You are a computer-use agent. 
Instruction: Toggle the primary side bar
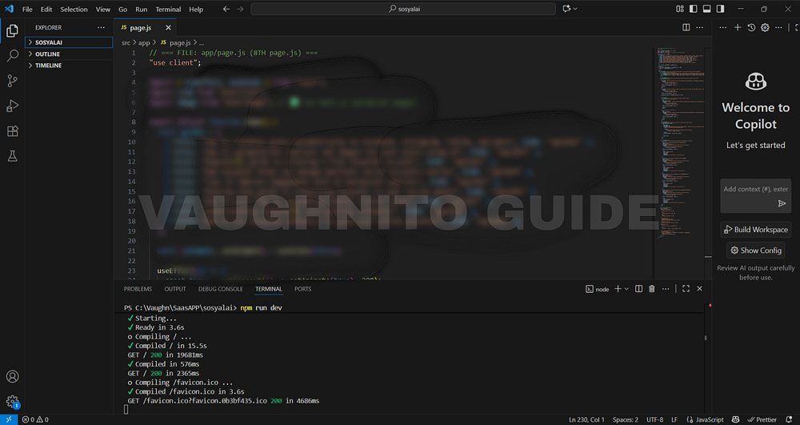click(x=693, y=9)
